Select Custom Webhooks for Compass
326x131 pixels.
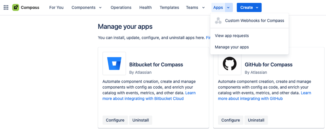point(255,21)
